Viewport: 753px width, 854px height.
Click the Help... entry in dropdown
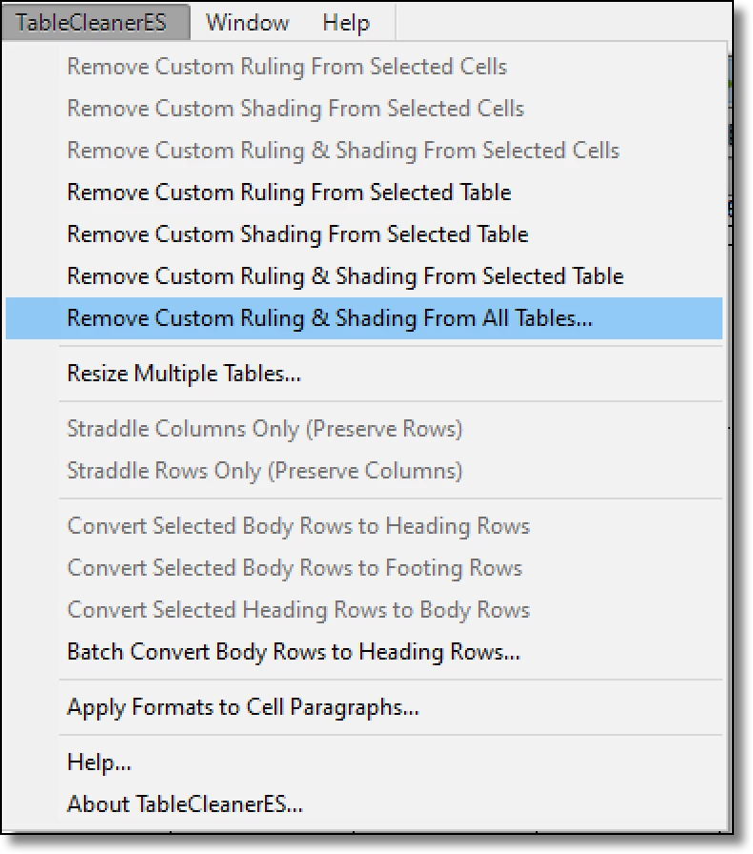(x=364, y=763)
